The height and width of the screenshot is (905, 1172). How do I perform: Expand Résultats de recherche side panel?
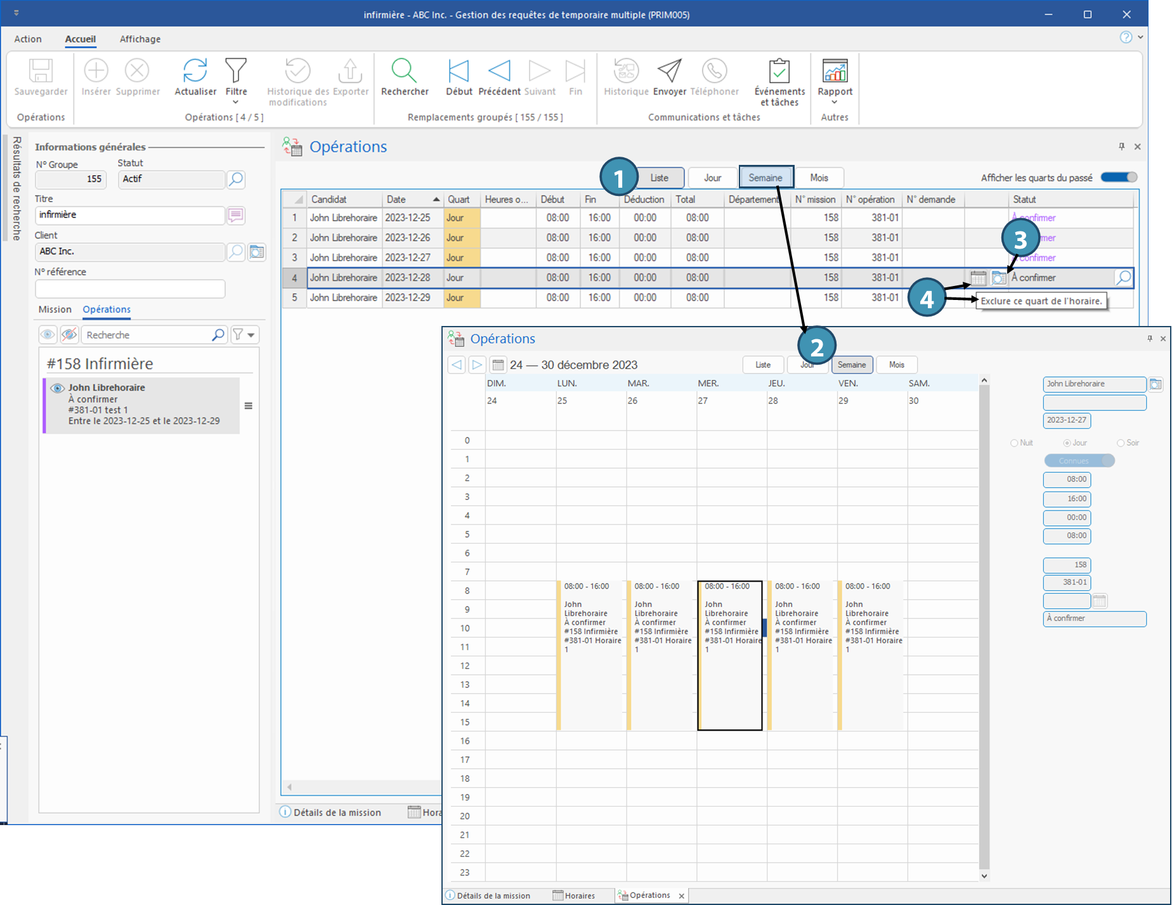point(16,188)
